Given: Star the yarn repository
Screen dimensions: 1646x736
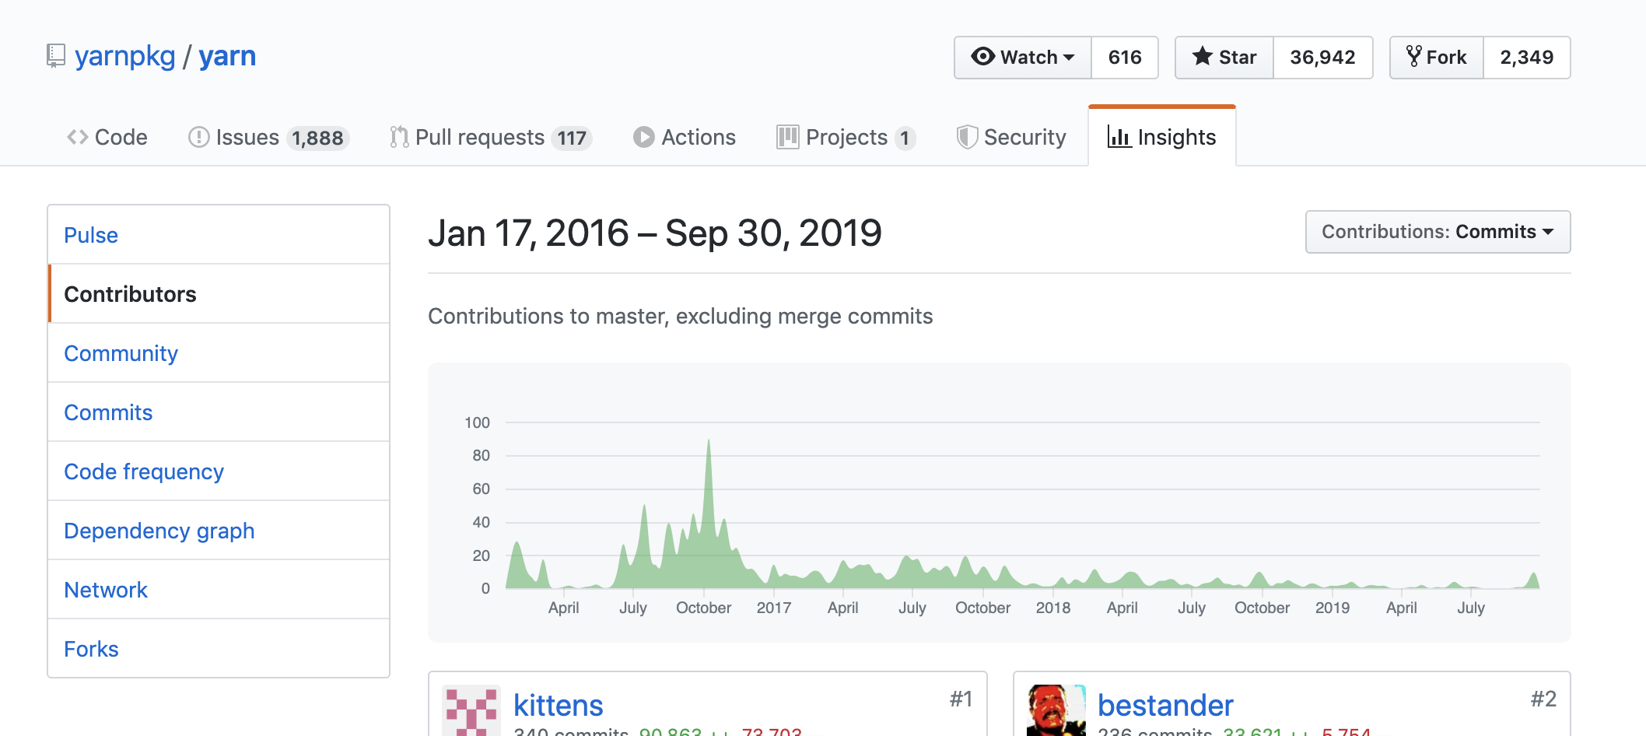Looking at the screenshot, I should [x=1224, y=58].
